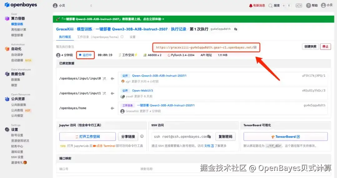
Task: Click the 运行中 status indicator
Action: click(x=85, y=55)
